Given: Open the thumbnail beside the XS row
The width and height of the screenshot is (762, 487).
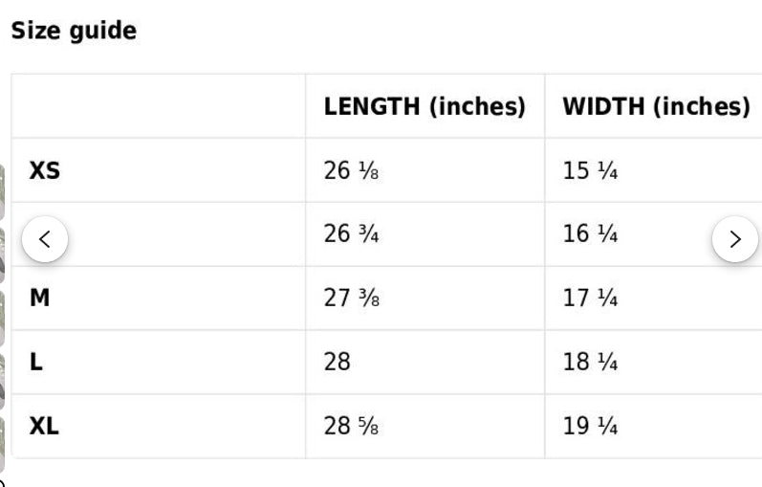Looking at the screenshot, I should pos(2,192).
